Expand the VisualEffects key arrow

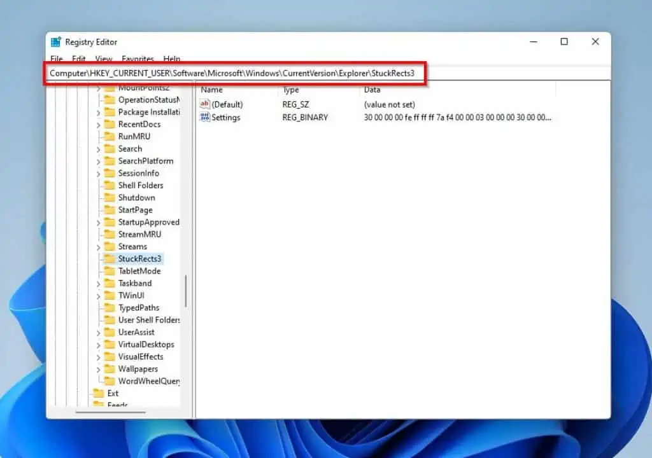[x=98, y=357]
